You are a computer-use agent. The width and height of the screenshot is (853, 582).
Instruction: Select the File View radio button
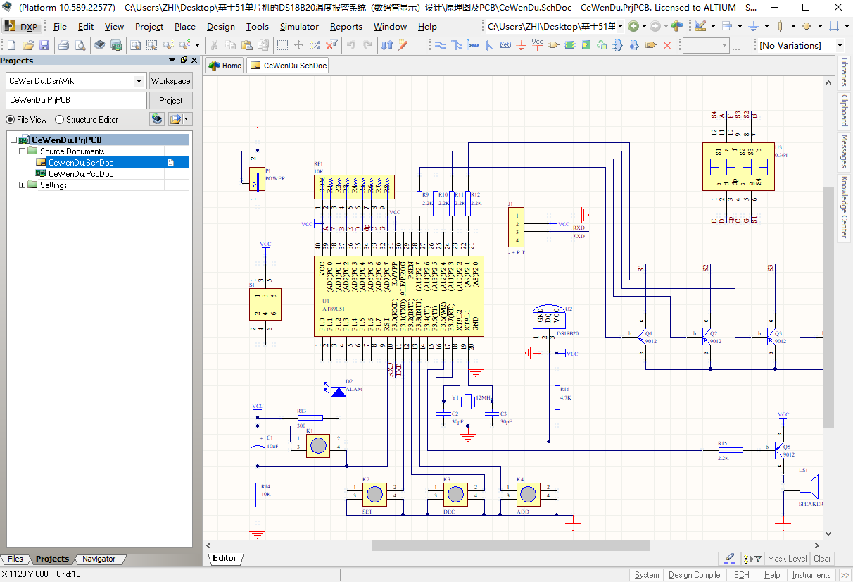10,120
